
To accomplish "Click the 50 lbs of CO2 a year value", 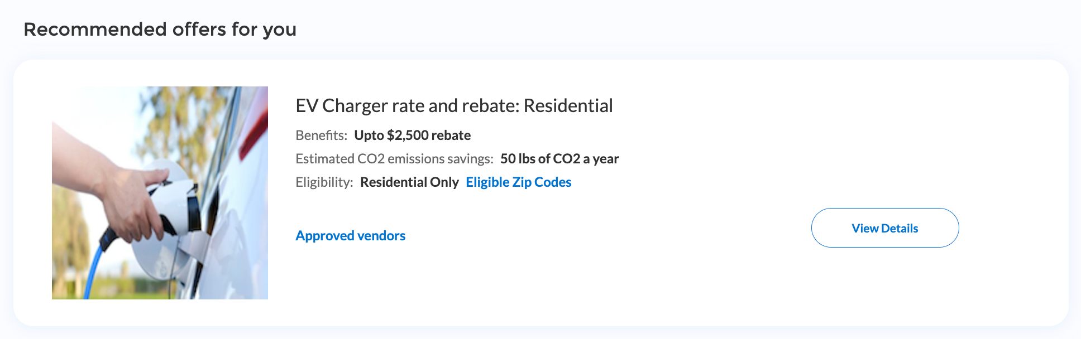I will tap(559, 159).
